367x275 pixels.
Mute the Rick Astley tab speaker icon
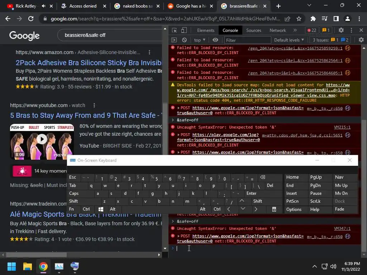click(43, 6)
